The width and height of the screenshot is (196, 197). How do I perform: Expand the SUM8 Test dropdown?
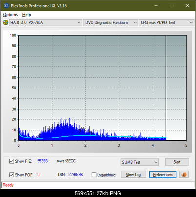point(140,162)
